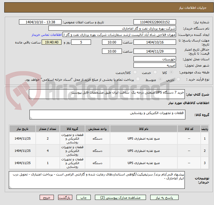This screenshot has height=205, width=214.
Task: Click row 3 item name منبع تغذیه اضطراری UPS
Action: 144,163
